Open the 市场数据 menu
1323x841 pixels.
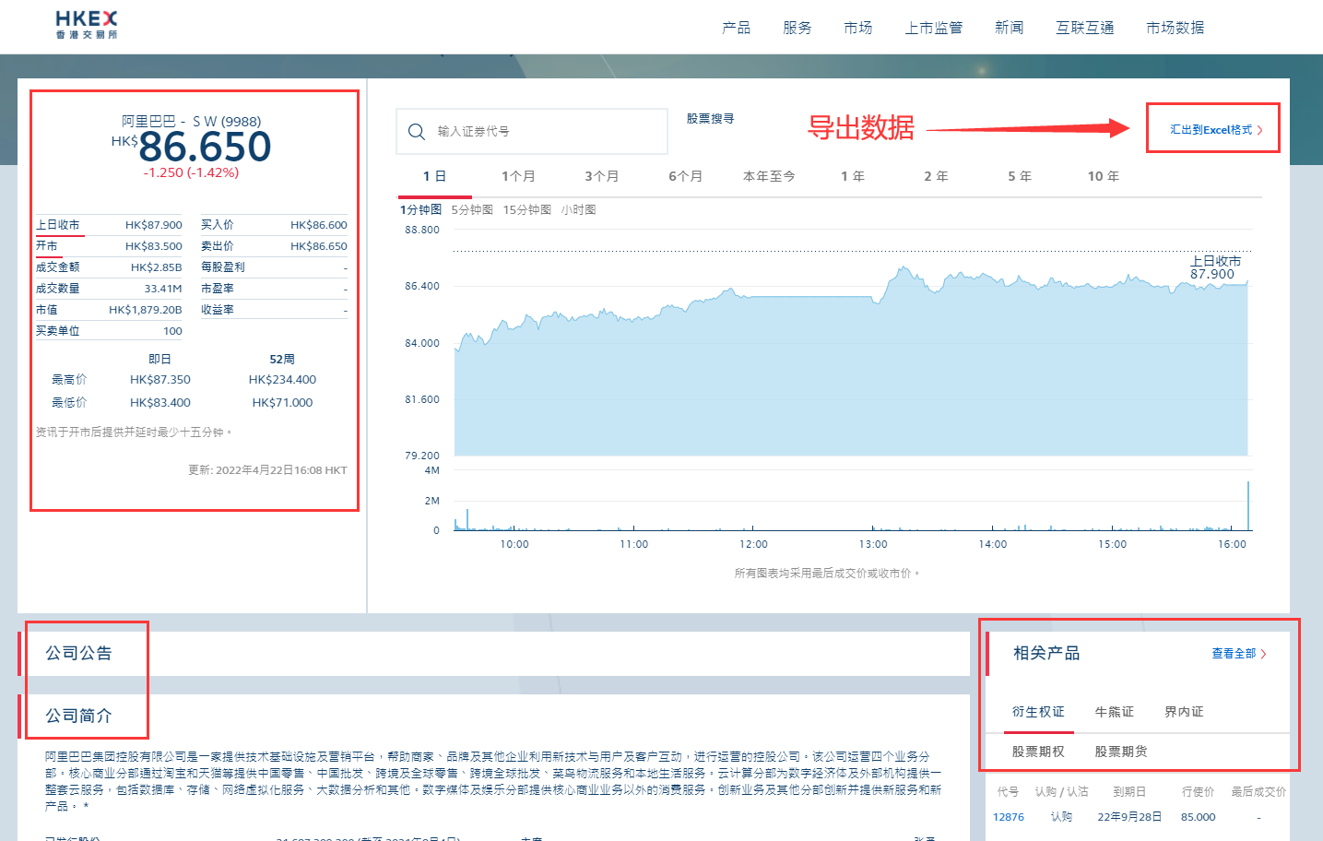click(x=1175, y=28)
